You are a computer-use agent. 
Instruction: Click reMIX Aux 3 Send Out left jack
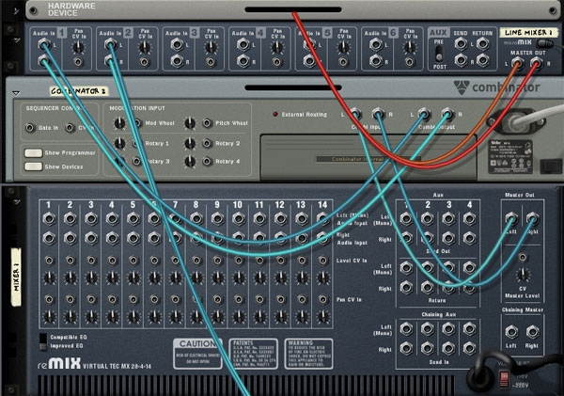pos(448,218)
